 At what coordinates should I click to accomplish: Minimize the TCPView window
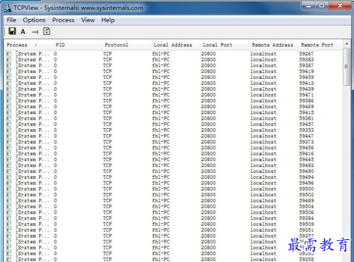[x=308, y=5]
